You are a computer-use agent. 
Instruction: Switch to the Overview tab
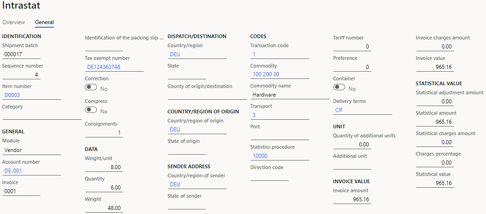coord(13,22)
